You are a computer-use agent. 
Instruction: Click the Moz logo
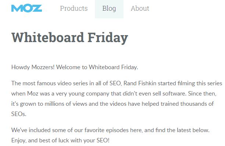[x=26, y=8]
